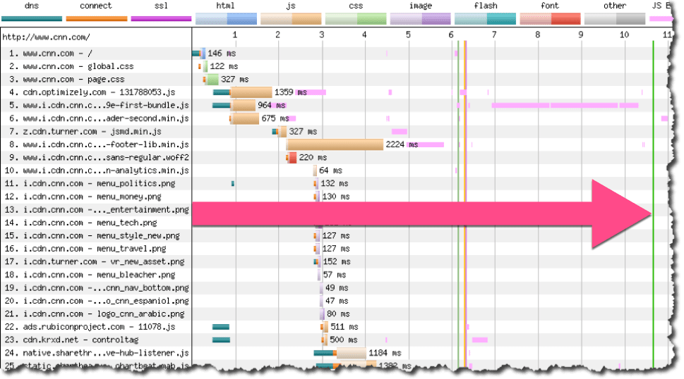The height and width of the screenshot is (379, 684).
Task: Click the 1184 ms hub-listener.js bar
Action: [x=351, y=353]
